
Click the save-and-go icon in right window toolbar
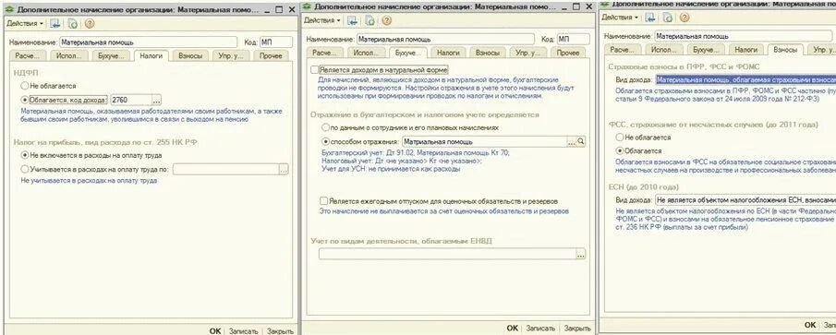[x=650, y=17]
